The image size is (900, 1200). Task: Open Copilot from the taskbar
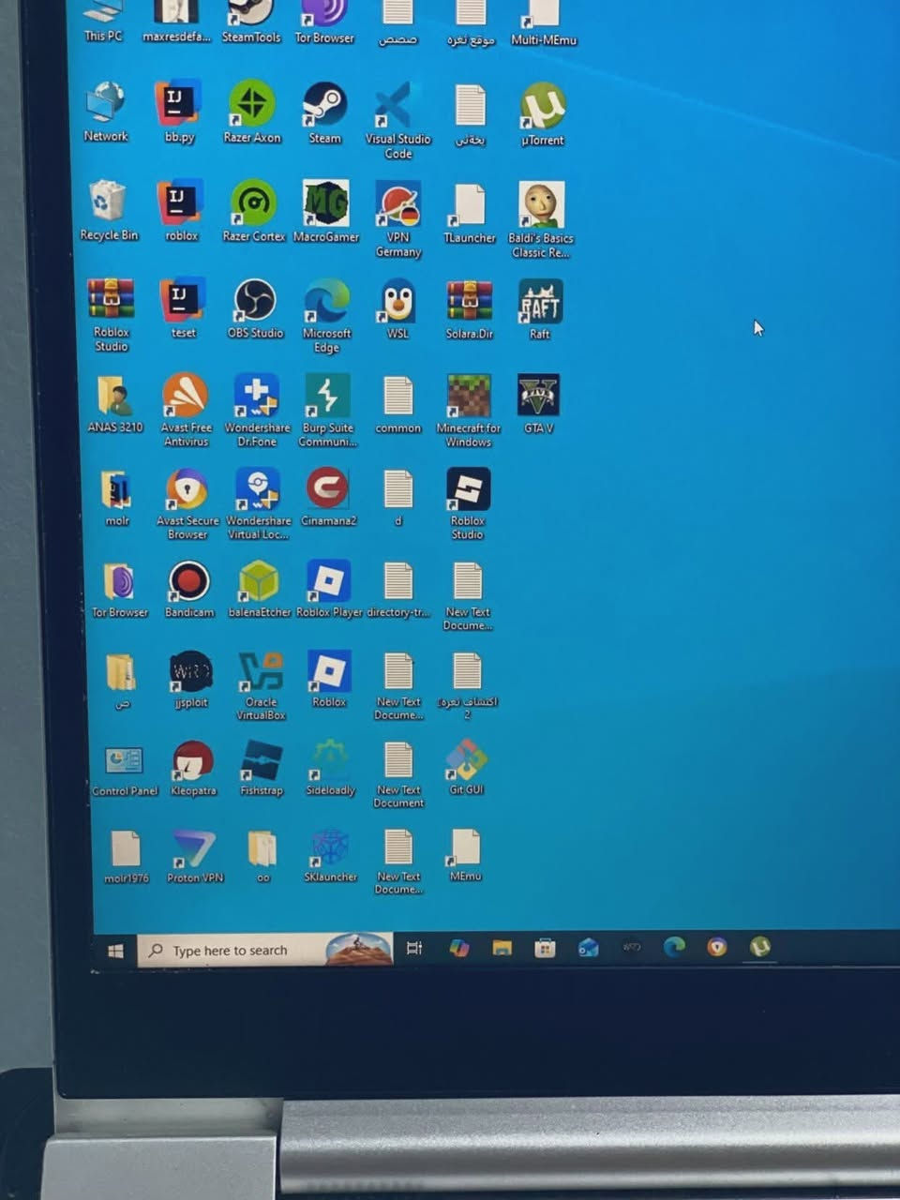(458, 948)
